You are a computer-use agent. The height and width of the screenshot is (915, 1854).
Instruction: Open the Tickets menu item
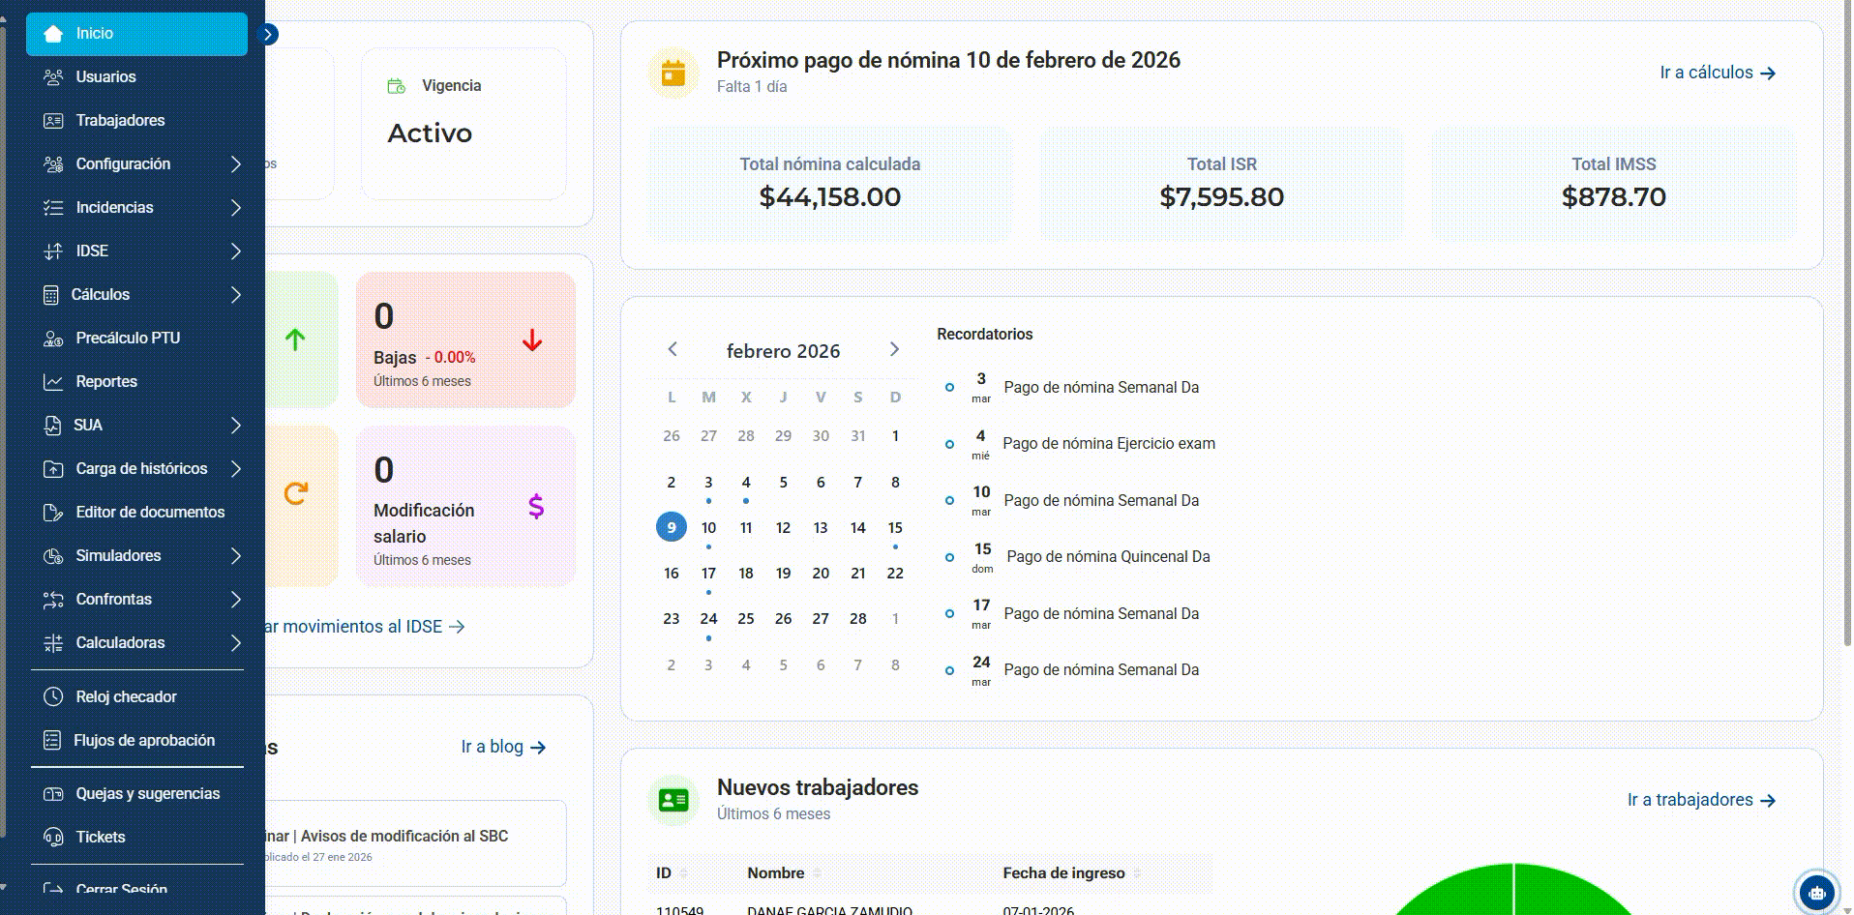coord(136,838)
